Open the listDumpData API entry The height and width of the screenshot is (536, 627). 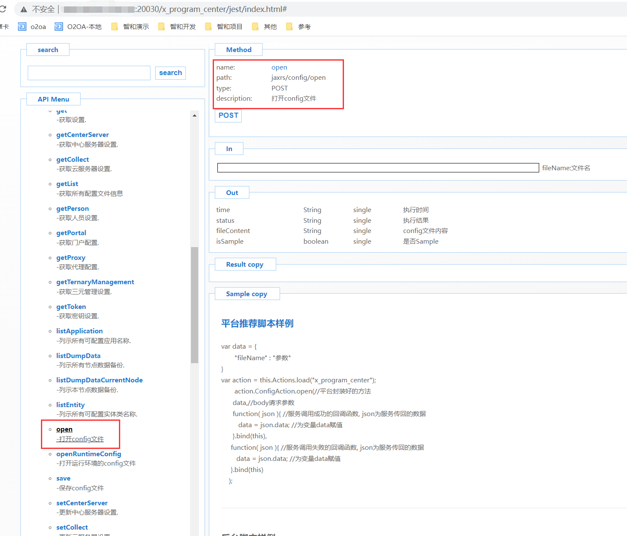[x=78, y=356]
